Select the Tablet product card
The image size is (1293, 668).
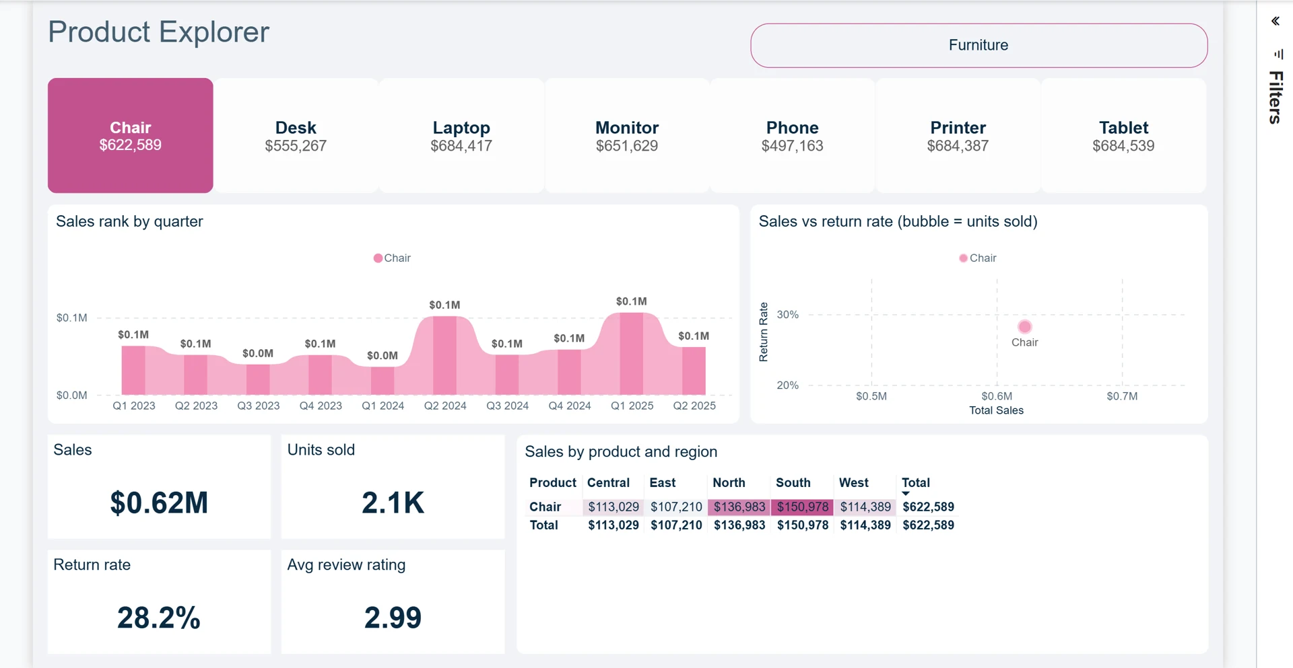click(1123, 135)
